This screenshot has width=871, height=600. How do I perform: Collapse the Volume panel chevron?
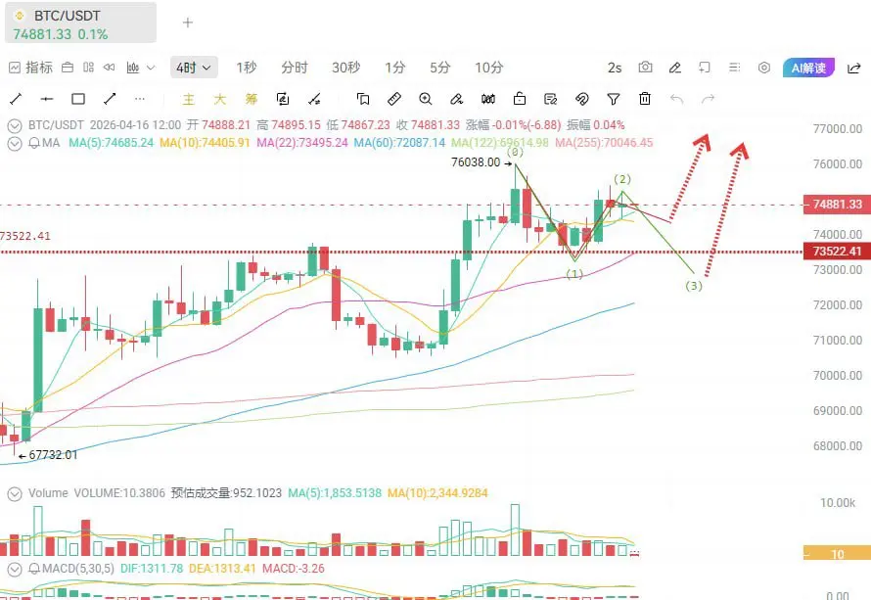pyautogui.click(x=15, y=493)
